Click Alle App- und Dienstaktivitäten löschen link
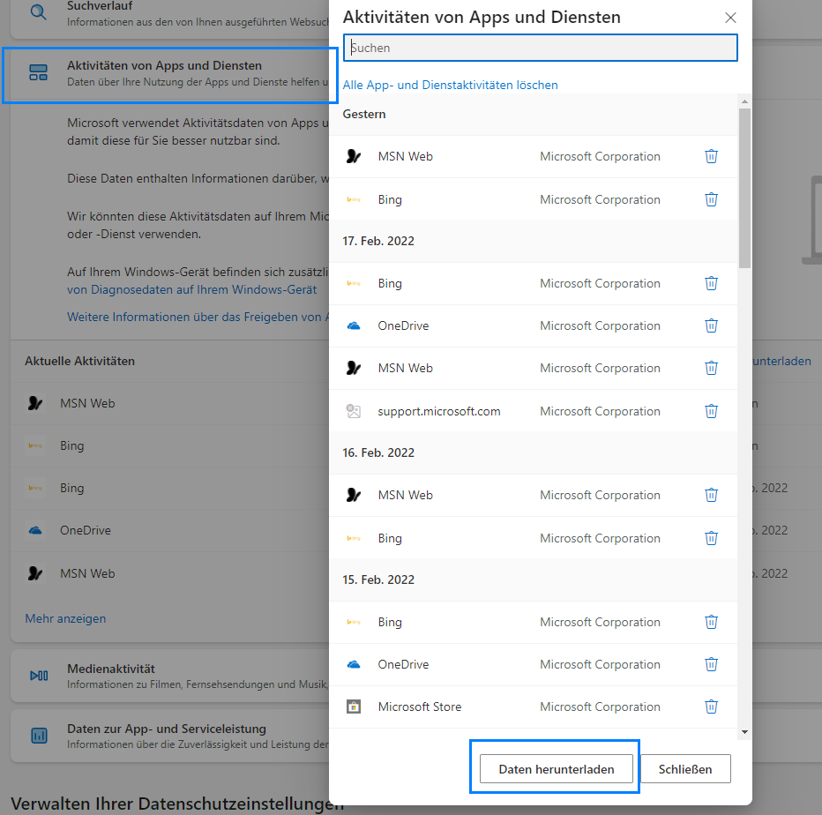This screenshot has width=822, height=815. point(450,85)
